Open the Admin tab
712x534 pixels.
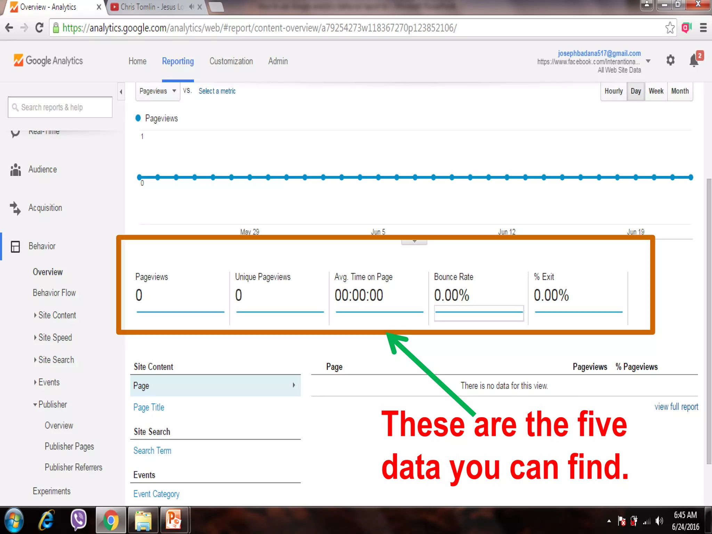click(278, 61)
